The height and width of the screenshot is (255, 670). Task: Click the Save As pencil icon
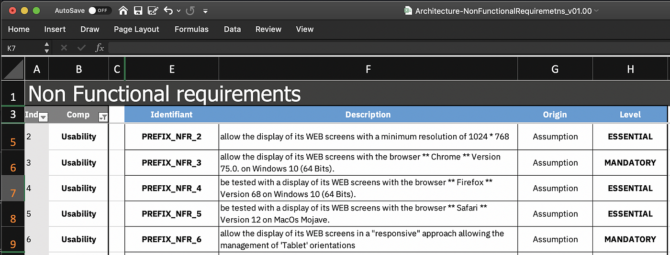(153, 11)
